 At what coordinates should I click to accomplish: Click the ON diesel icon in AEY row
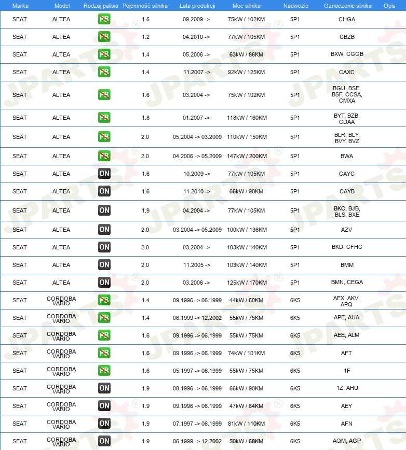tap(104, 405)
